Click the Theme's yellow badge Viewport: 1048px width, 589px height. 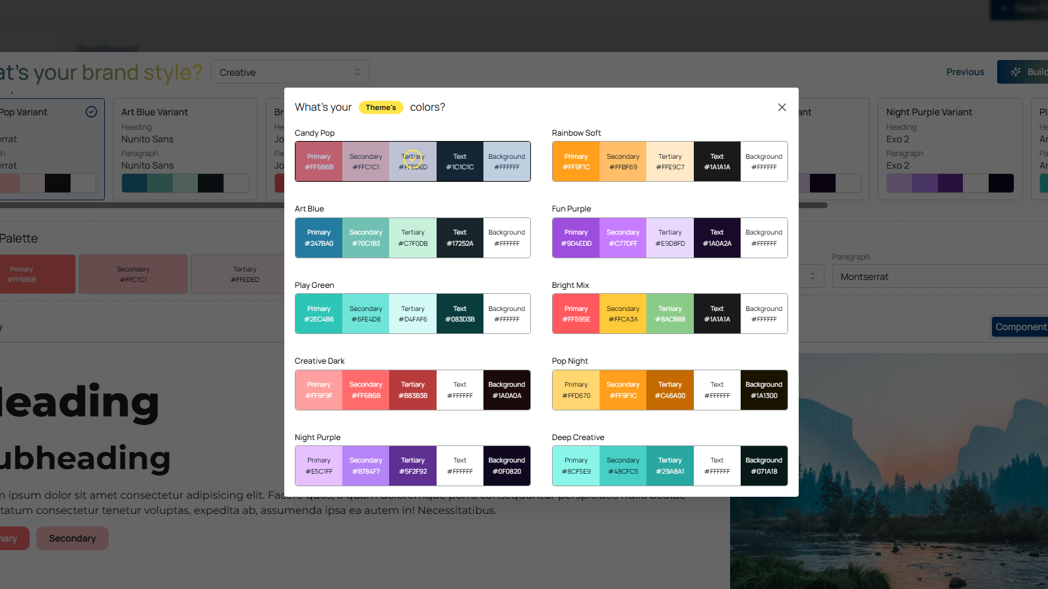381,107
